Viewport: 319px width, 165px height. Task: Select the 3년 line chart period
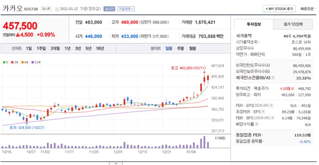[78, 49]
